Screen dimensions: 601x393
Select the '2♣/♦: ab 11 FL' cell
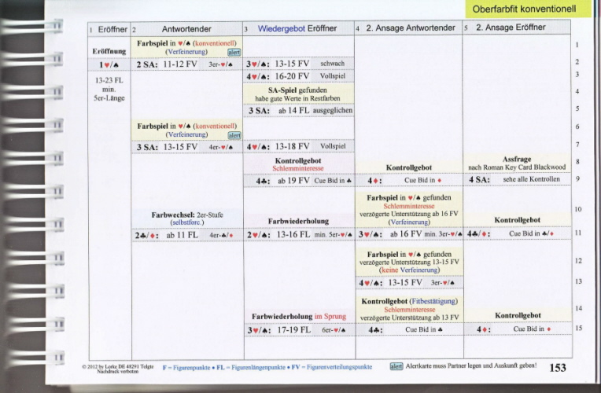tap(187, 235)
